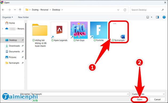Select the Fall Guys shortcut icon
Screen dimensions: 168x103
79,30
